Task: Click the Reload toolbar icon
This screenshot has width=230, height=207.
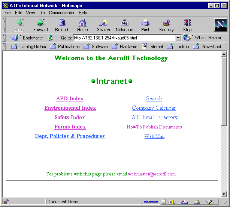Action: 61,25
